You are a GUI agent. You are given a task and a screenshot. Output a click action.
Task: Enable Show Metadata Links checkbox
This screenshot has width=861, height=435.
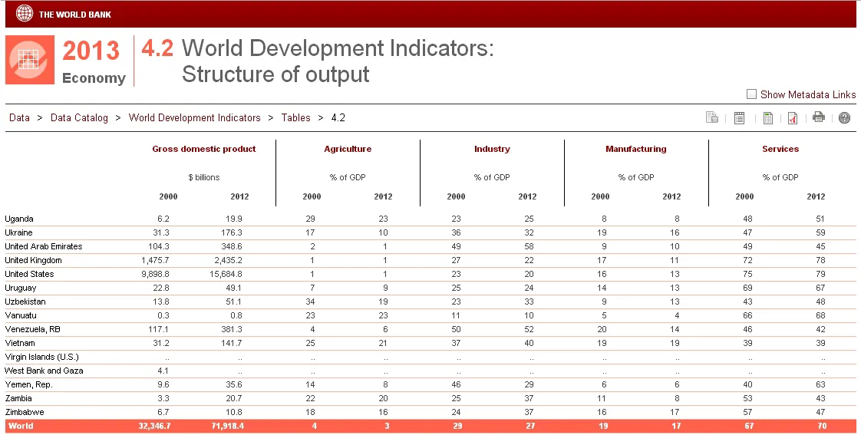tap(752, 94)
